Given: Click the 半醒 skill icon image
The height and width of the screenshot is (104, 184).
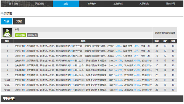Looking at the screenshot, I should point(7,33).
